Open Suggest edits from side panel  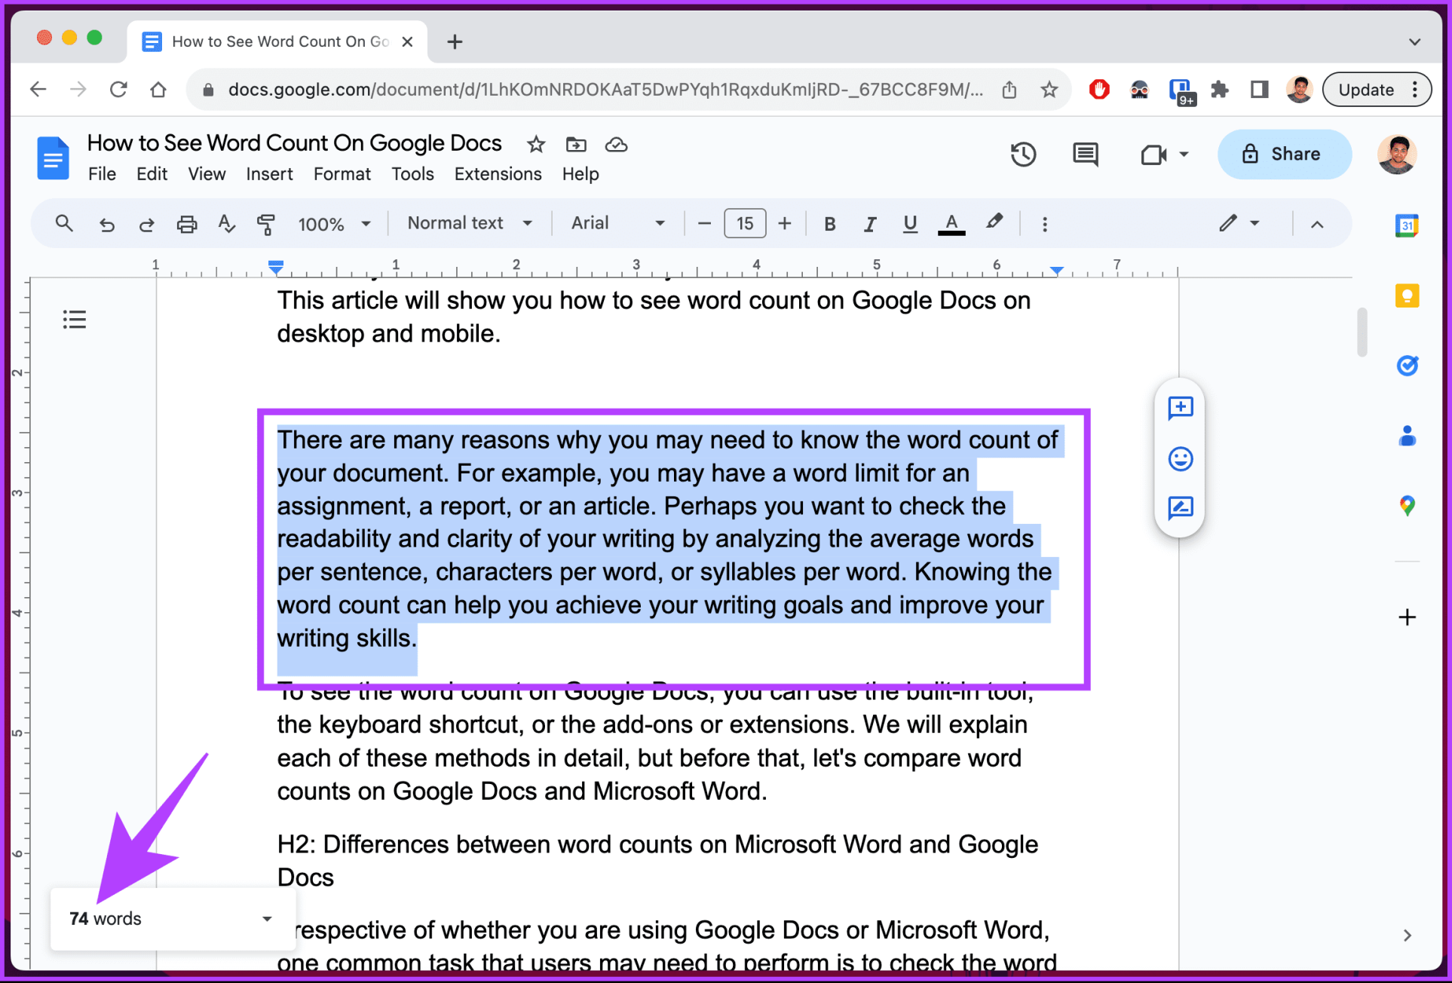(1180, 507)
